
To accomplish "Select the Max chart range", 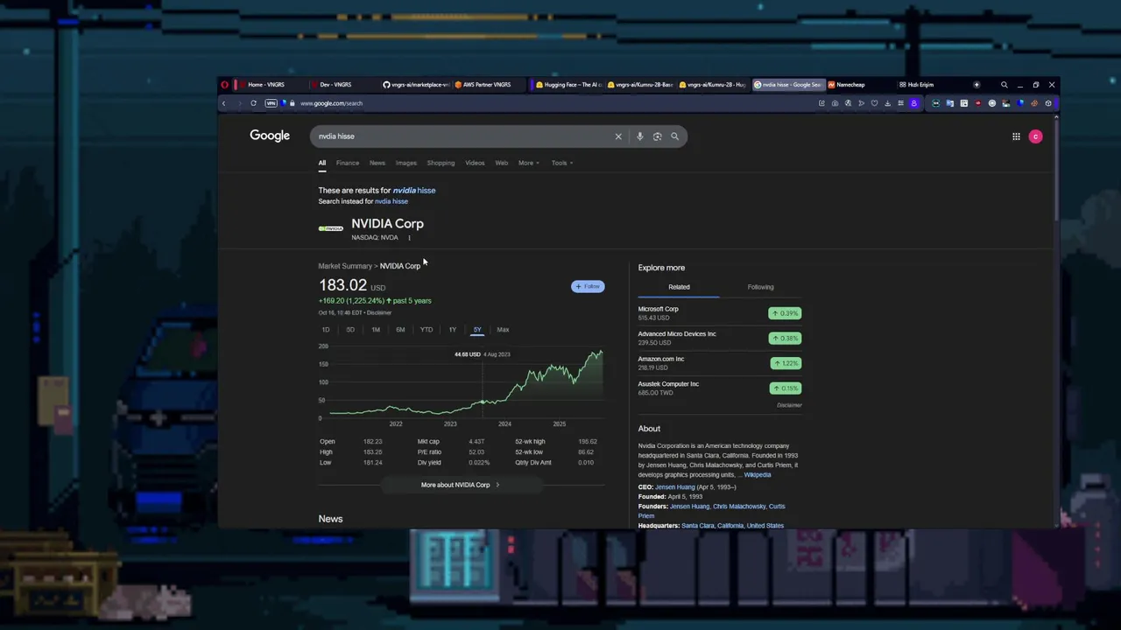I will tap(503, 330).
